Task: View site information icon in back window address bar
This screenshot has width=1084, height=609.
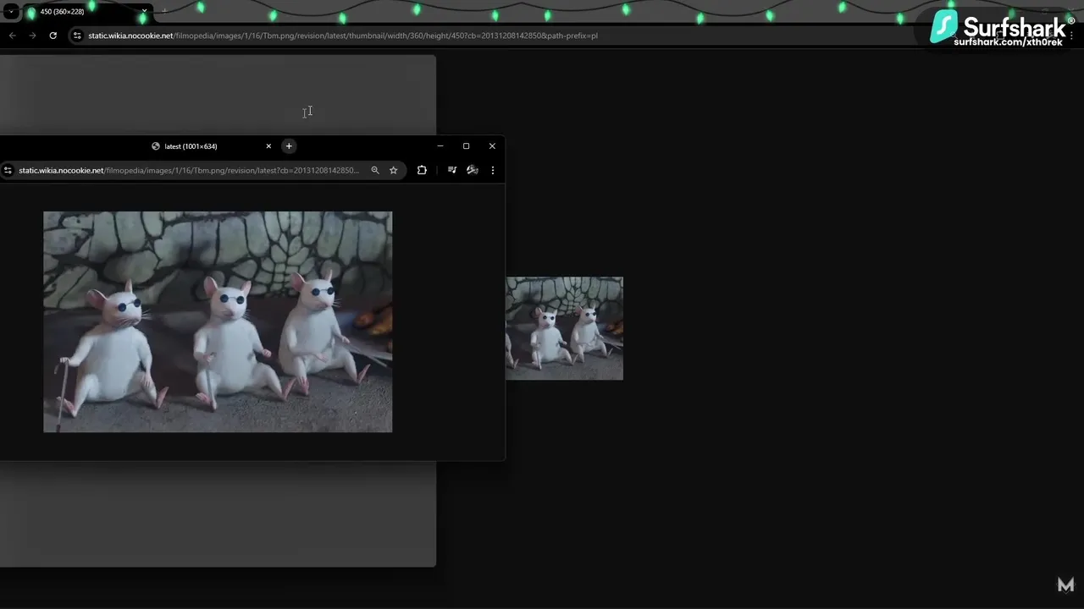Action: click(77, 36)
